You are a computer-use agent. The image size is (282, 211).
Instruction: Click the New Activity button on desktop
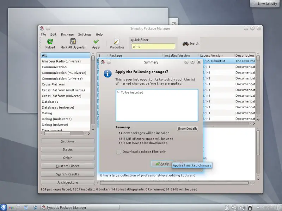[265, 4]
